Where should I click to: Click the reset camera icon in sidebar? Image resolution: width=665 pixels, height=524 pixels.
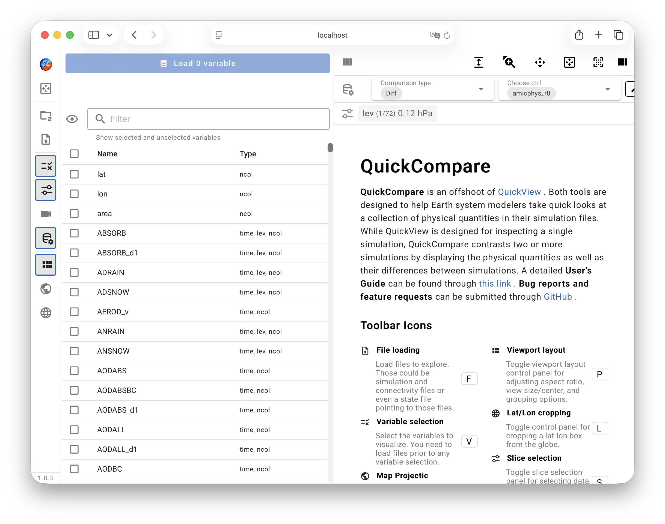coord(46,88)
